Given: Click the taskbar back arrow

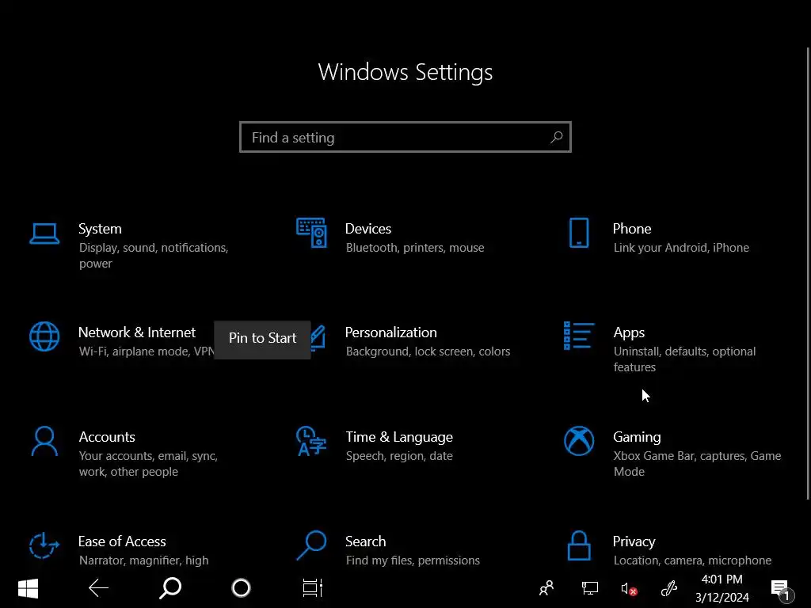Looking at the screenshot, I should (x=98, y=588).
